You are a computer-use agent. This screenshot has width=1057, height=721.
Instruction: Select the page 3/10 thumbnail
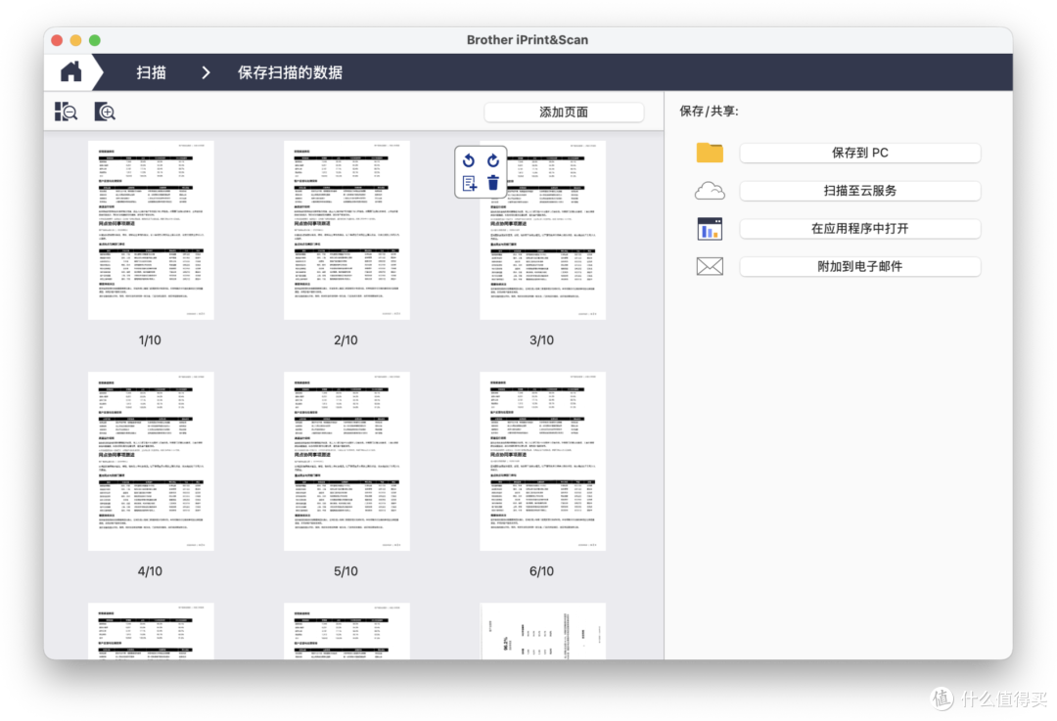542,230
